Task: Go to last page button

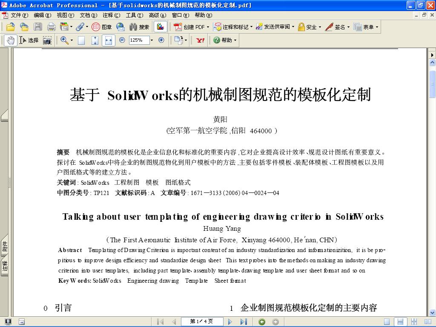Action: [x=244, y=322]
